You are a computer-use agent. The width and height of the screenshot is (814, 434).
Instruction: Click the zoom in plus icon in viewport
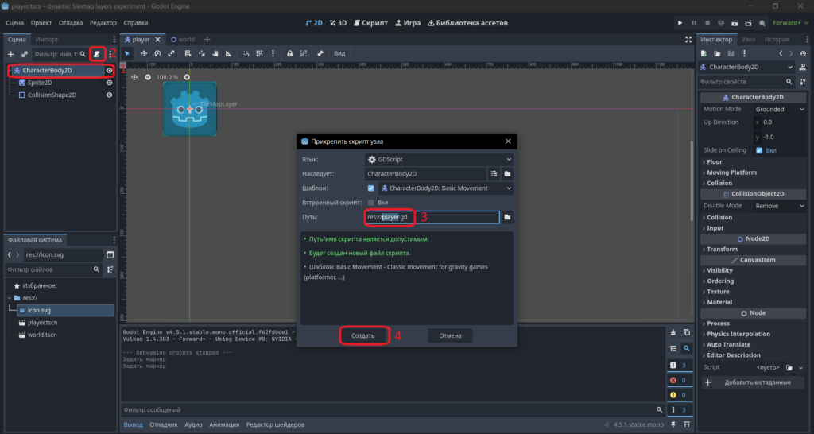click(187, 77)
